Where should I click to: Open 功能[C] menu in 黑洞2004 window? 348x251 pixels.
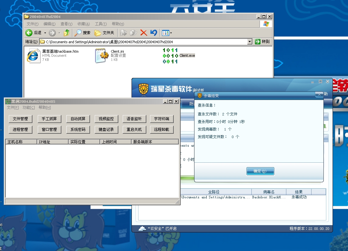click(29, 108)
